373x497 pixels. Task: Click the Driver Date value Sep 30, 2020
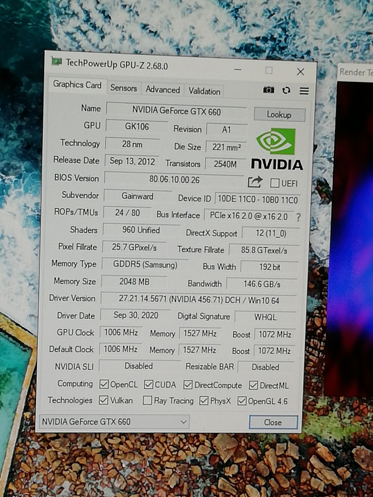point(136,315)
